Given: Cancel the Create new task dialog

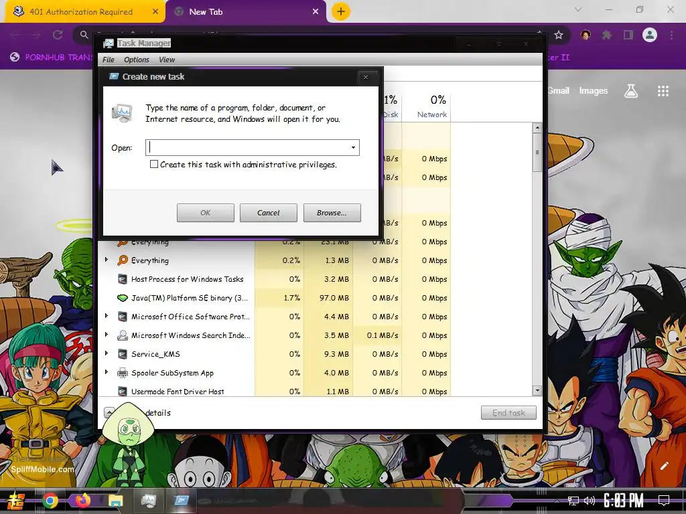Looking at the screenshot, I should click(x=268, y=213).
